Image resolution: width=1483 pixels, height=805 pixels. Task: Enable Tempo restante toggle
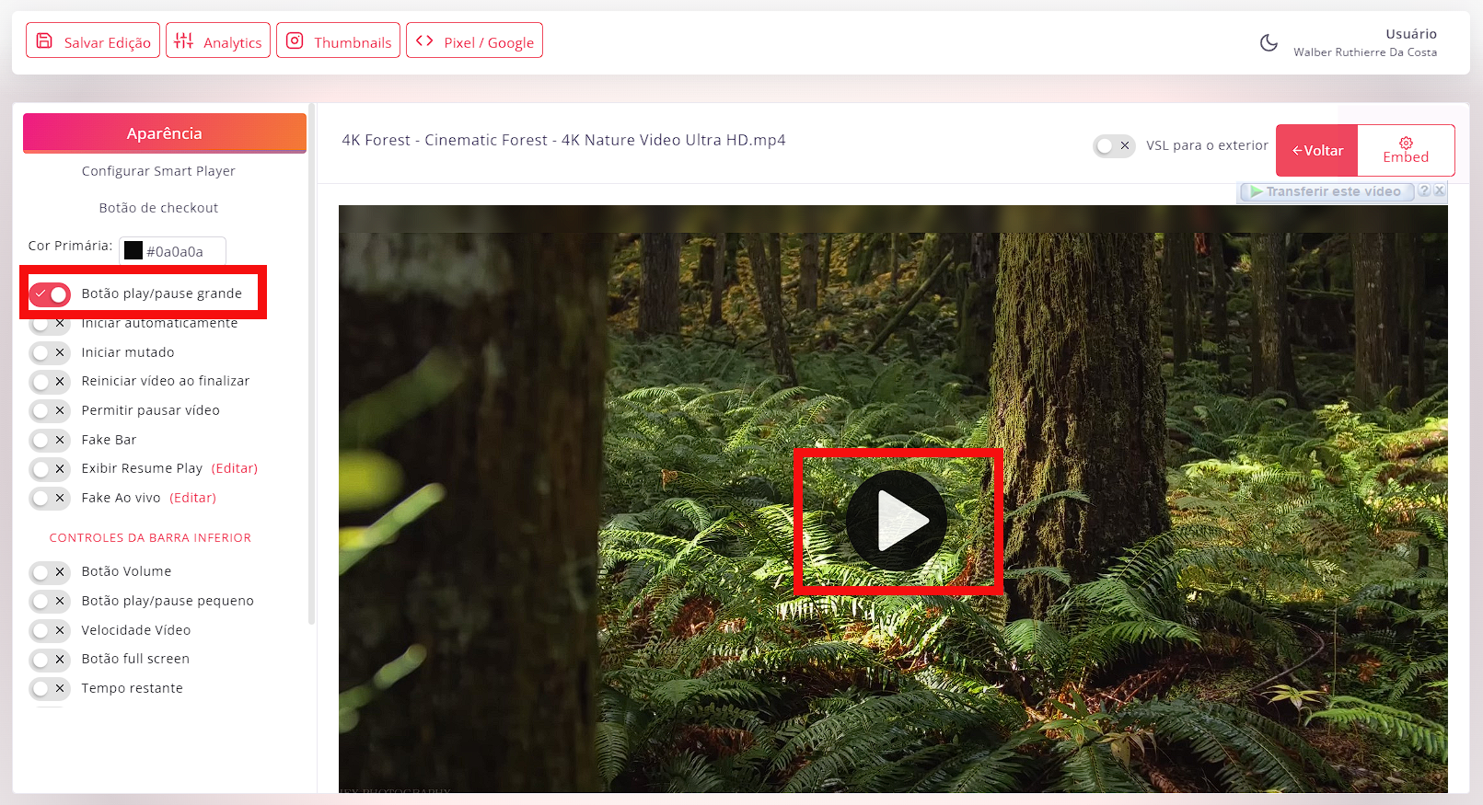click(x=50, y=689)
